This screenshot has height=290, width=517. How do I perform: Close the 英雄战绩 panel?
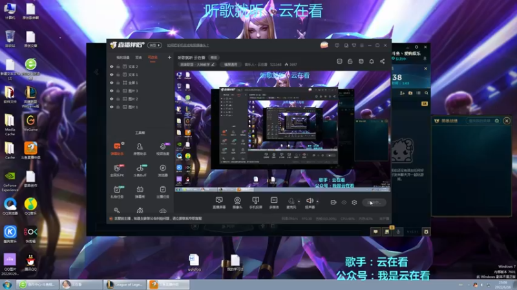[x=507, y=121]
